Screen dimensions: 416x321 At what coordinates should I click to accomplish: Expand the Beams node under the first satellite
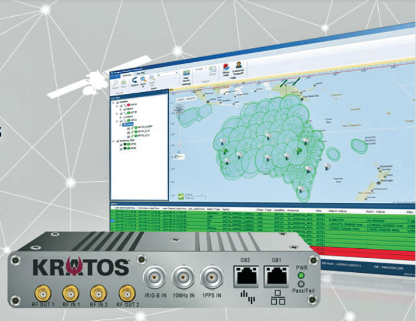click(x=120, y=109)
